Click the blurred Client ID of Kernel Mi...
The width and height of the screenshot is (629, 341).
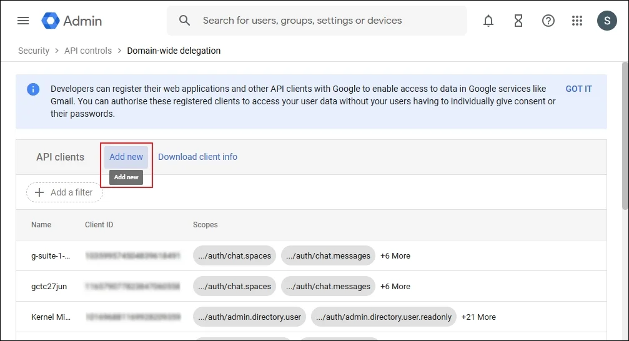pyautogui.click(x=133, y=317)
